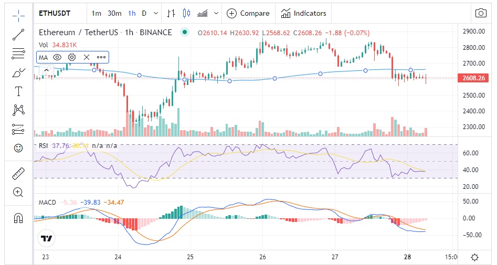The width and height of the screenshot is (497, 265).
Task: Select the Text annotation tool
Action: coord(18,91)
